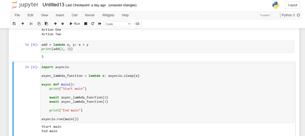Move selected cell down with the arrow
Screen dimensions: 305x136
[x=63, y=24]
